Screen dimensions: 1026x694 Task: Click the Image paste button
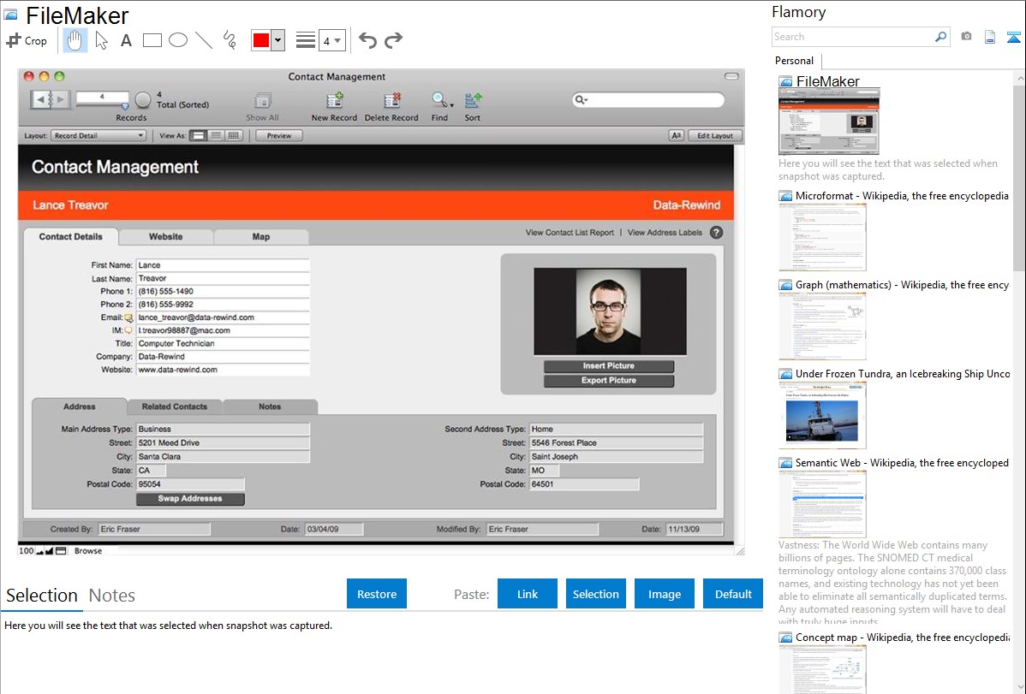point(665,594)
